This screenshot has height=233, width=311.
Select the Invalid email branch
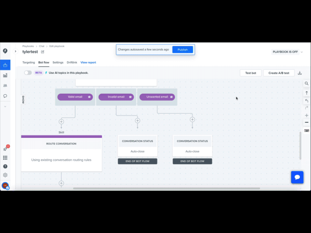tap(116, 97)
